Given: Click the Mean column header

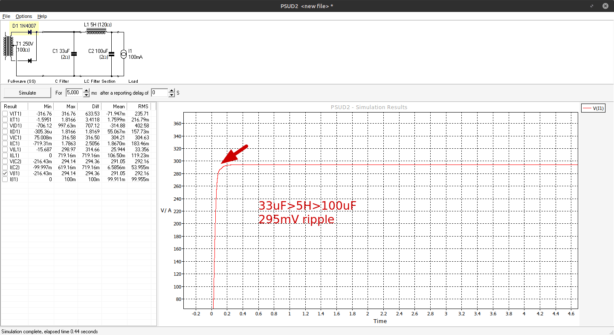Looking at the screenshot, I should coord(114,107).
